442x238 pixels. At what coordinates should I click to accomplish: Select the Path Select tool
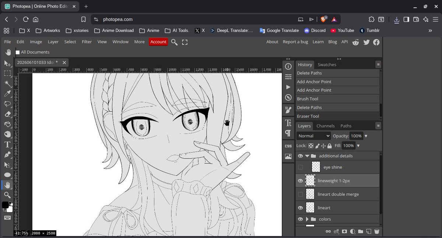pyautogui.click(x=7, y=165)
